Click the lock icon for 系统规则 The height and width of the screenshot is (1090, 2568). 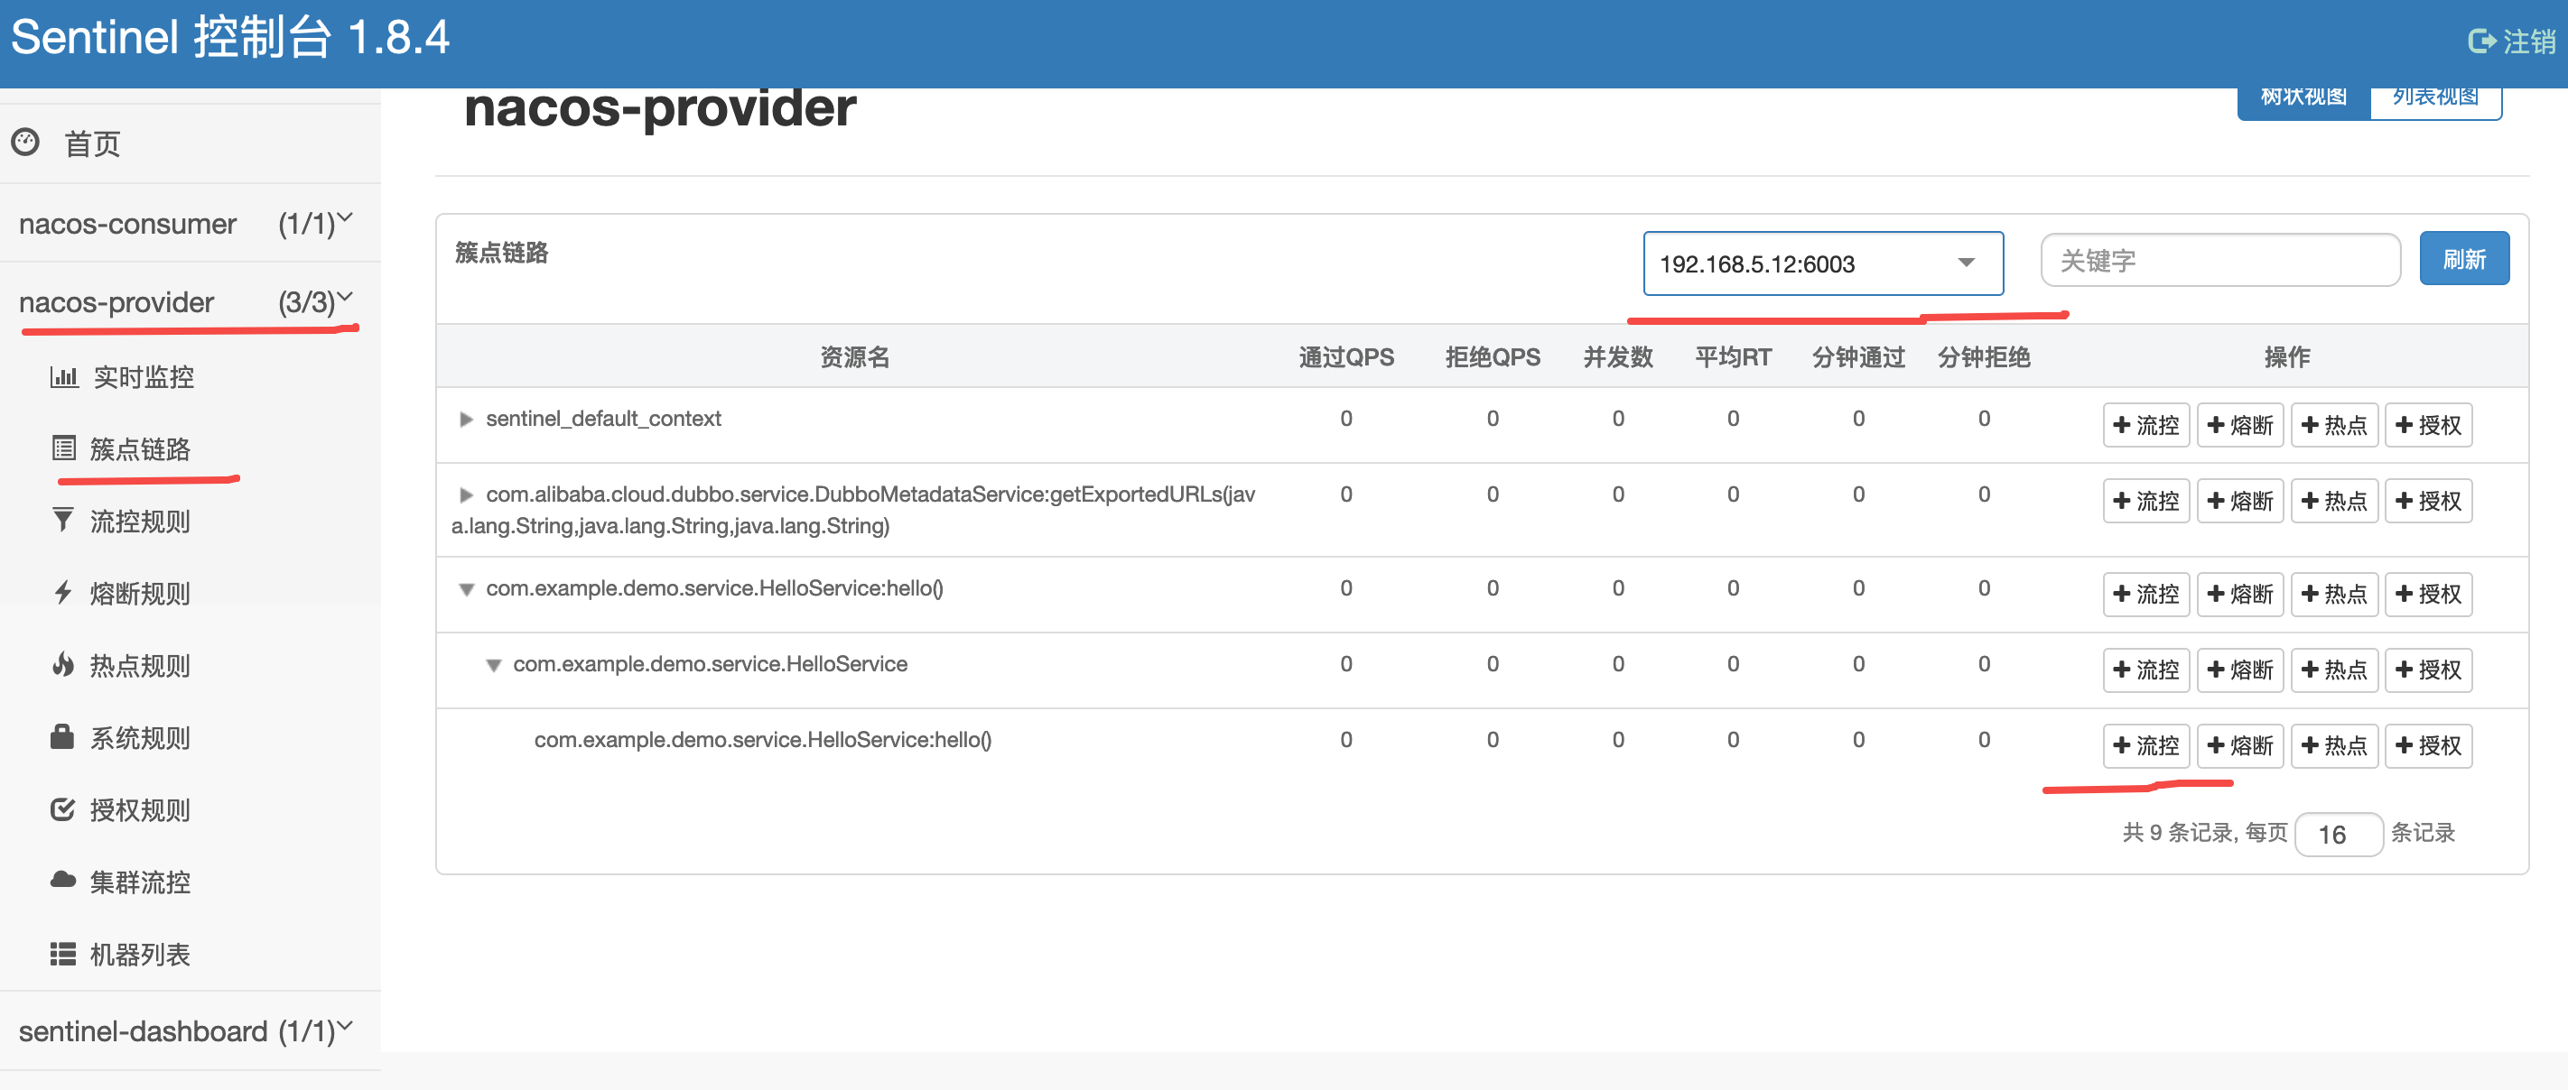(x=63, y=737)
